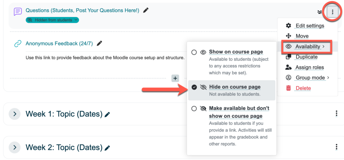The image size is (344, 160).
Task: Click the forum icon beside Questions activity
Action: point(18,12)
